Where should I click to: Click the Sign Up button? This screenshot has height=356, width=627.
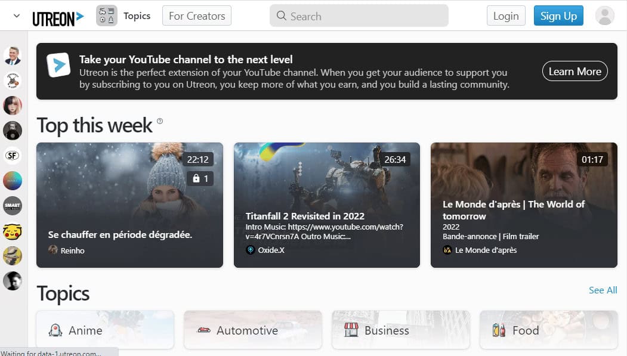point(558,16)
